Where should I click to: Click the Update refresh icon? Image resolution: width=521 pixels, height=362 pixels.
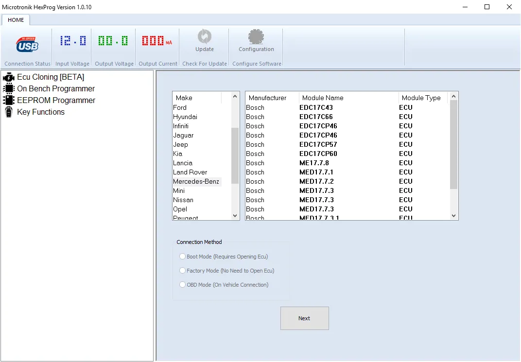pyautogui.click(x=204, y=36)
